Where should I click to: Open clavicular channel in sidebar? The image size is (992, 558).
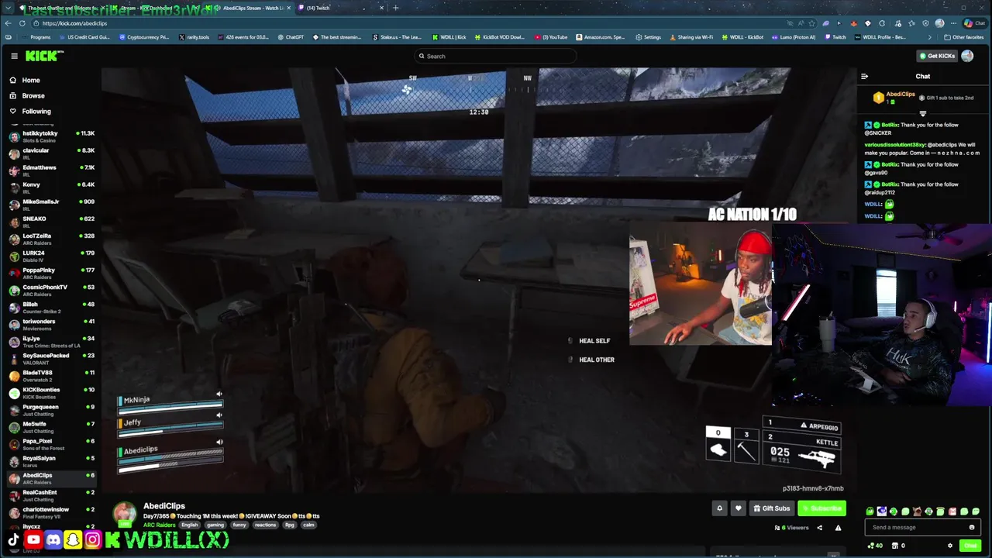pos(51,153)
